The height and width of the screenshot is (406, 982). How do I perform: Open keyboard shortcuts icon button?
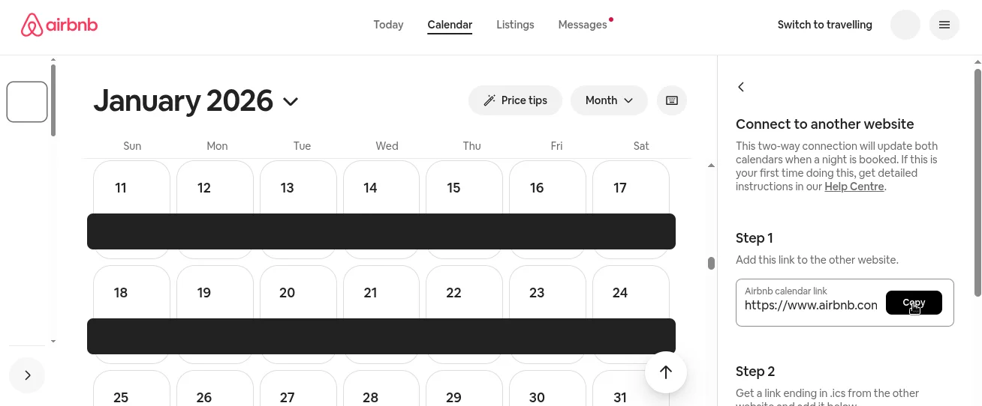tap(671, 100)
